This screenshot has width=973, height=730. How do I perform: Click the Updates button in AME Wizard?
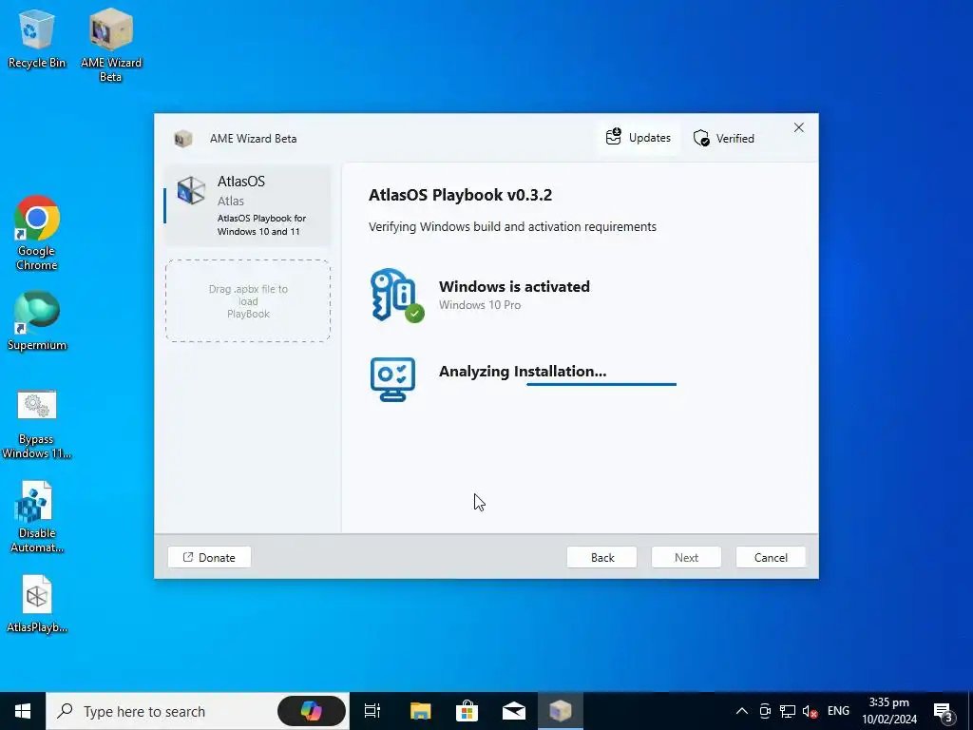[x=639, y=137]
